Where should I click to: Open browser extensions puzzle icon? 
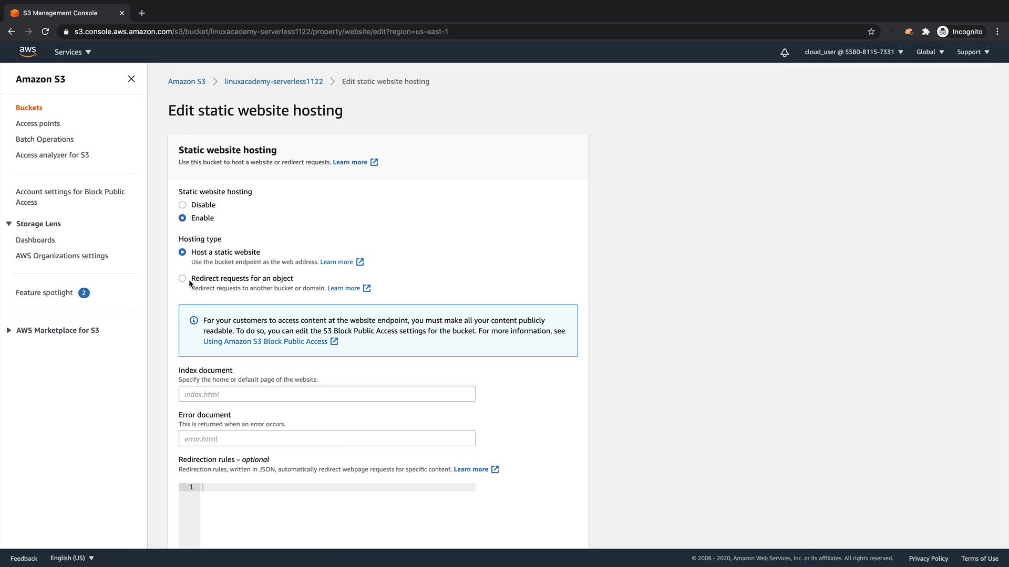tap(925, 31)
